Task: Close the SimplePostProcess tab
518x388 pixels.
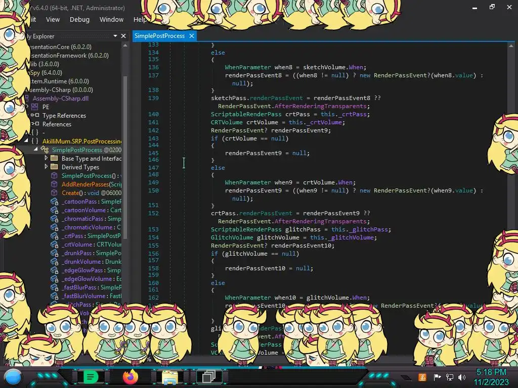Action: [192, 36]
